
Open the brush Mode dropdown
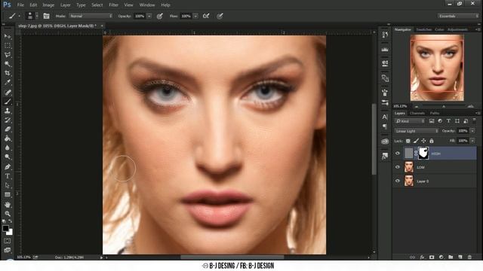click(91, 16)
